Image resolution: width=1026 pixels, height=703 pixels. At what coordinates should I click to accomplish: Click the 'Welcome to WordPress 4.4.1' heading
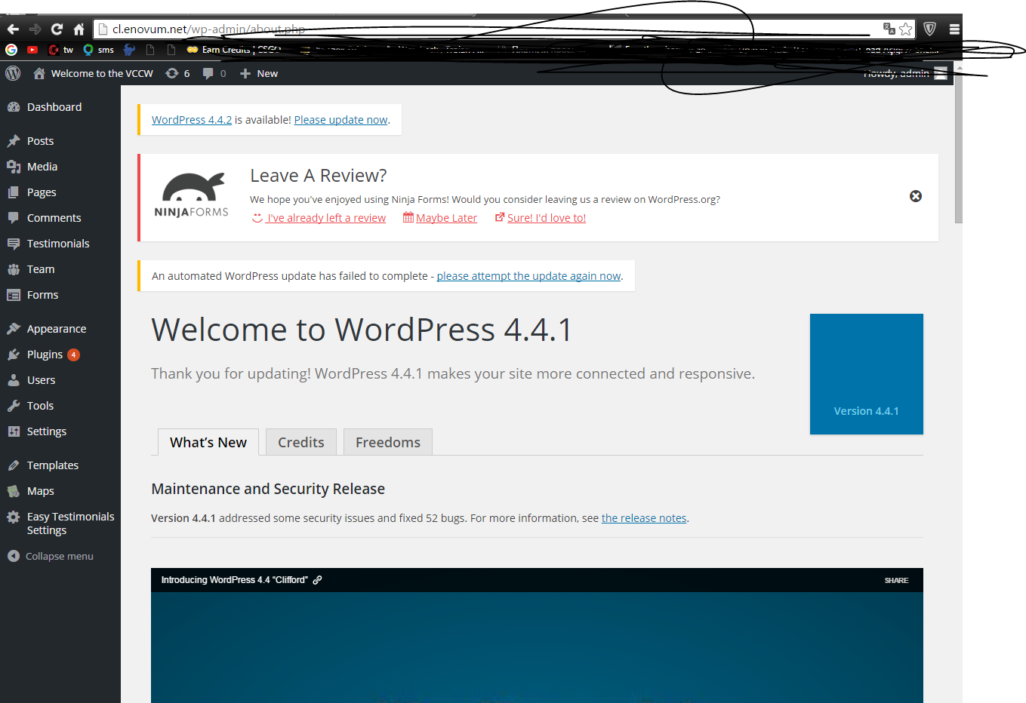pos(362,330)
